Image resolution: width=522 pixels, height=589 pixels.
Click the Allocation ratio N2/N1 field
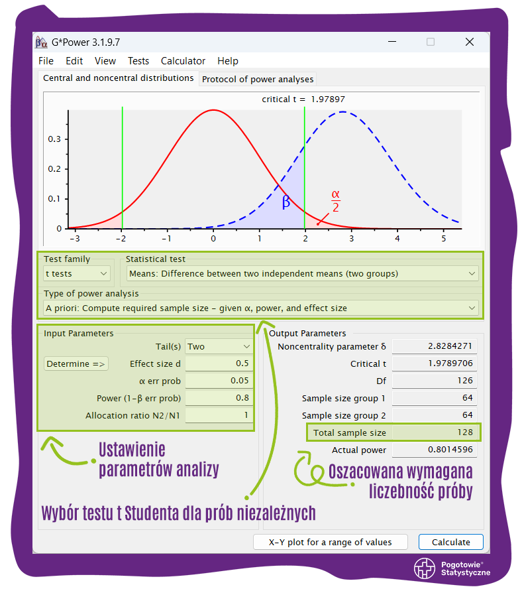click(219, 415)
